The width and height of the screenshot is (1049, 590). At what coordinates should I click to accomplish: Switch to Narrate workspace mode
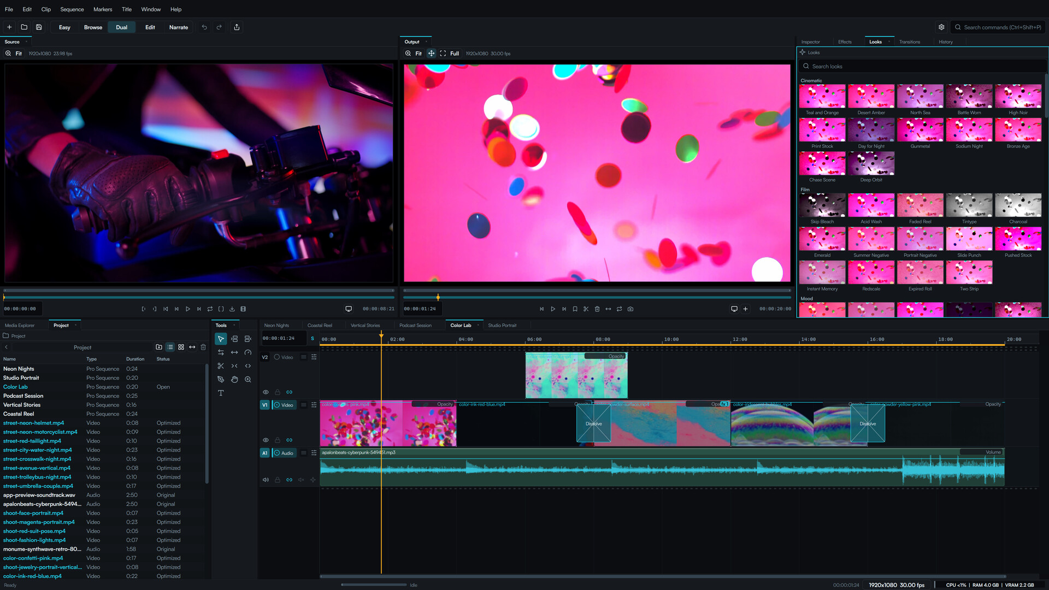(x=179, y=27)
